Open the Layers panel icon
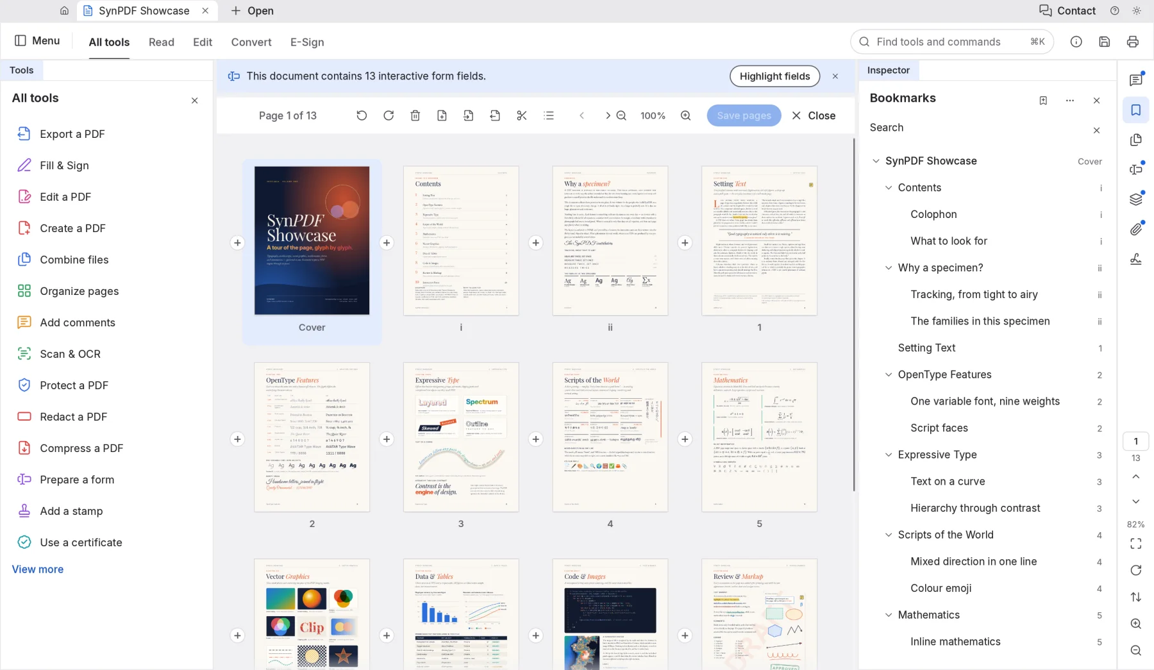 pyautogui.click(x=1136, y=199)
